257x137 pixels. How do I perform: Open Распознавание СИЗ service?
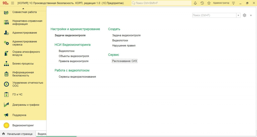(x=124, y=61)
